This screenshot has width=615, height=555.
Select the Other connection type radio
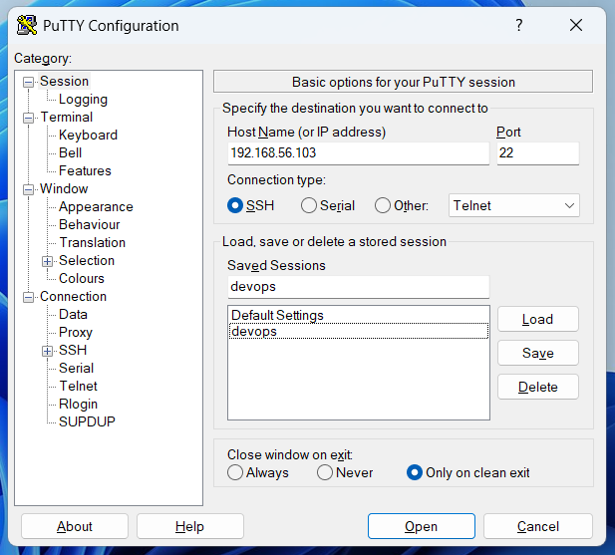(383, 205)
